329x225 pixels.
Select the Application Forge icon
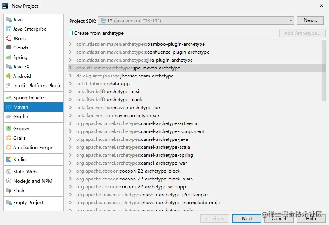pos(9,147)
